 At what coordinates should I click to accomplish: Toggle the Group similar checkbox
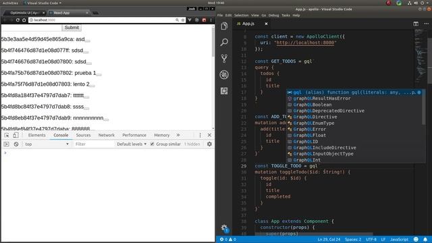tap(152, 144)
